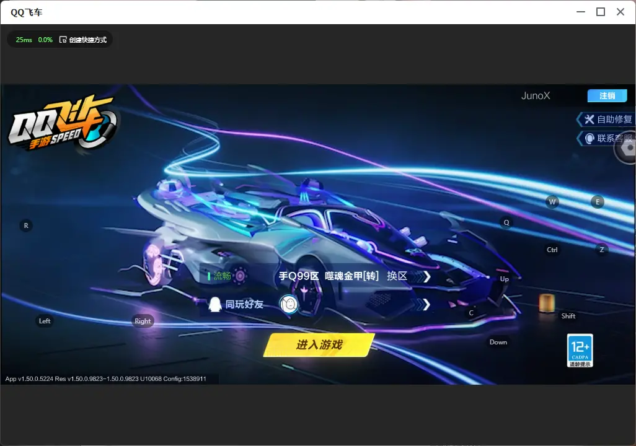Click the Left key overlay button
This screenshot has width=636, height=446.
pos(45,321)
